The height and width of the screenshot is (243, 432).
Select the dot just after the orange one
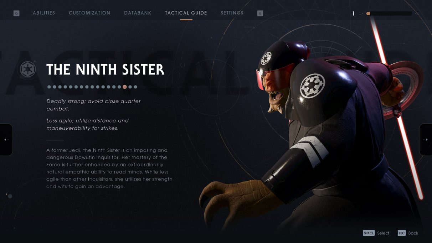point(130,87)
